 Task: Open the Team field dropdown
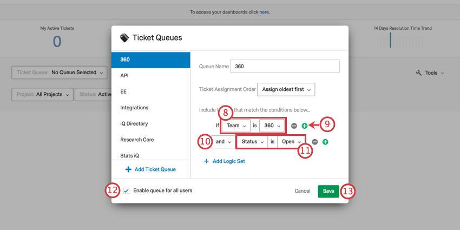(x=236, y=126)
